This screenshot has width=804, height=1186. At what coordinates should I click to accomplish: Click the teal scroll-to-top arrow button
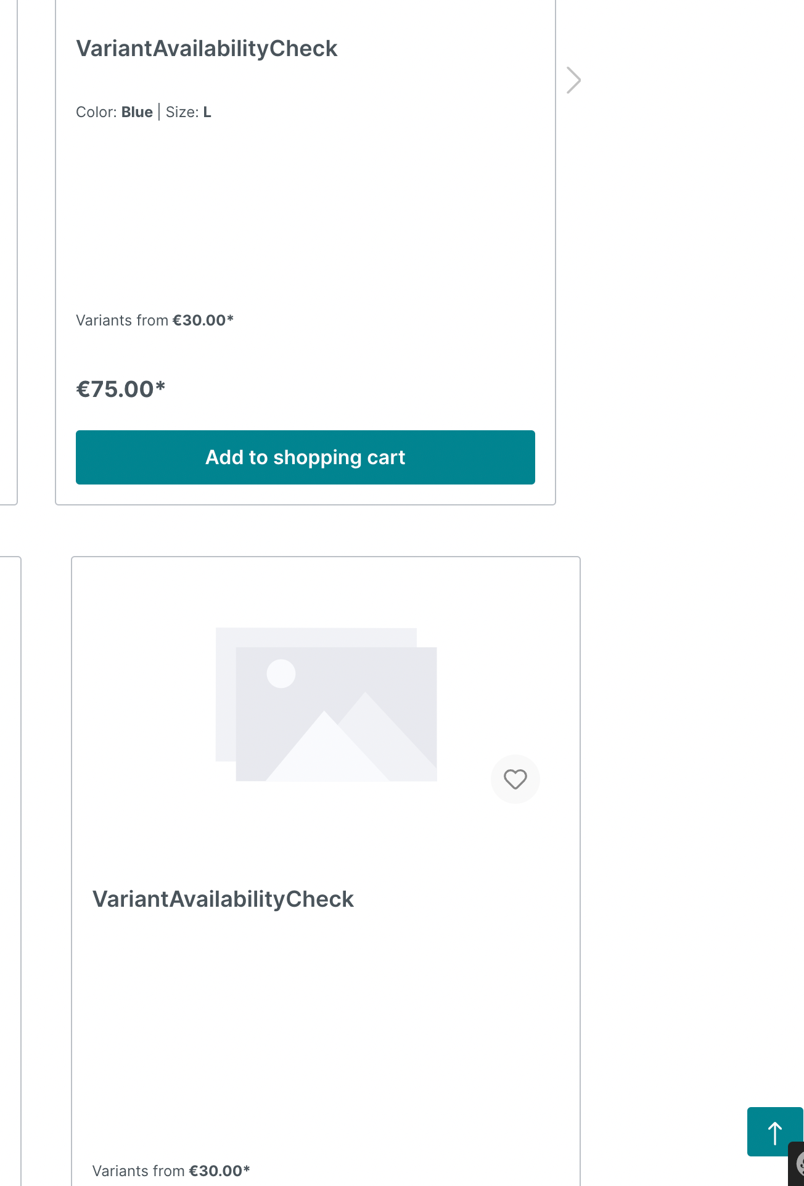[x=774, y=1132]
